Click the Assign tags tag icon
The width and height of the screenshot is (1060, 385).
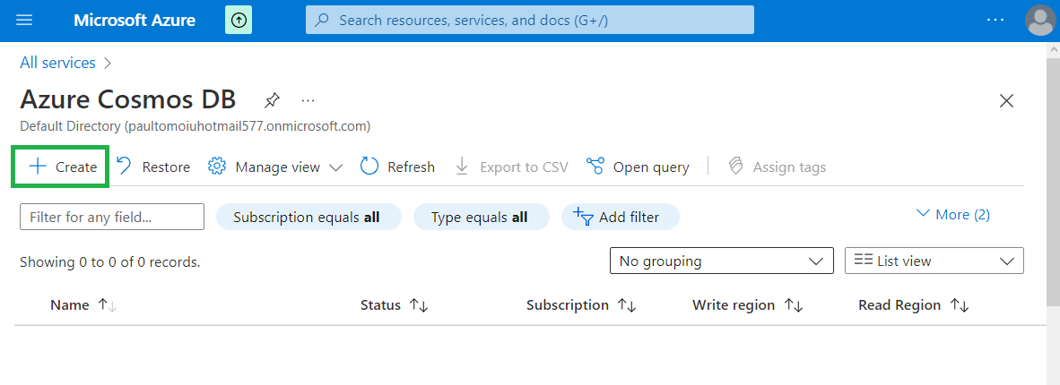coord(736,167)
